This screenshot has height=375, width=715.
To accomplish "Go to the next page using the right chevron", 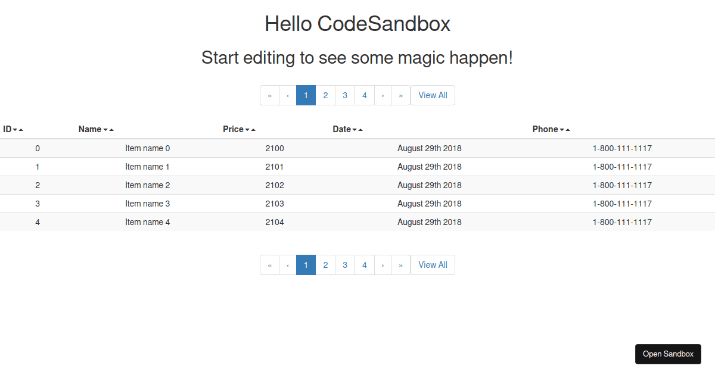I will (x=383, y=95).
